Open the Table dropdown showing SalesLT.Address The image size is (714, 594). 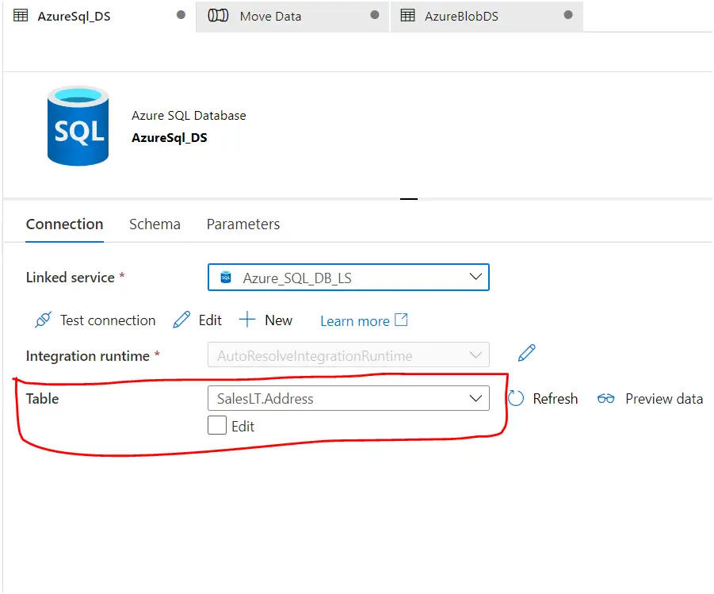point(349,398)
